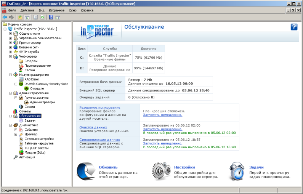
Task: Expand Управление пользователями node
Action: pos(10,38)
